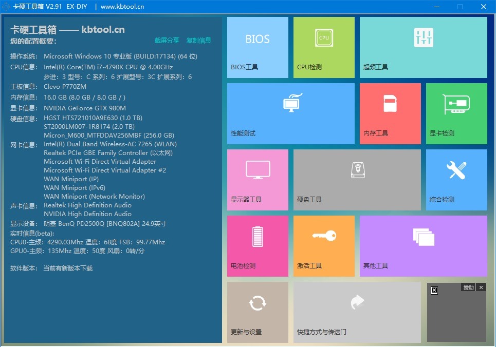Open the BIOS工具 (BIOS tools) tile

pos(256,47)
